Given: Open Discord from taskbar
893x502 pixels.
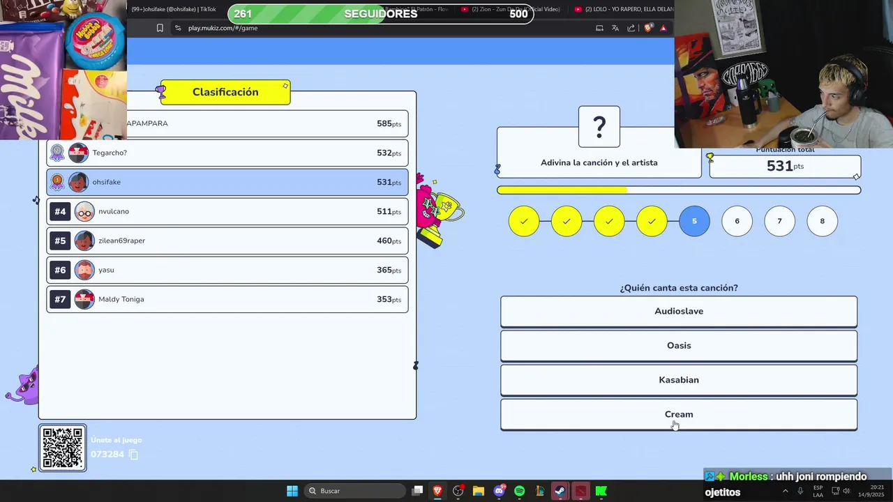Looking at the screenshot, I should (x=499, y=491).
